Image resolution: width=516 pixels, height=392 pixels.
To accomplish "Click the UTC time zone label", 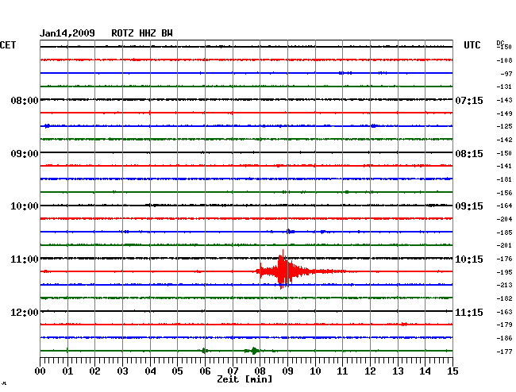I will point(472,45).
